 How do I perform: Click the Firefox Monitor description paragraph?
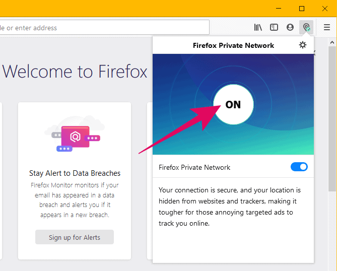click(75, 200)
